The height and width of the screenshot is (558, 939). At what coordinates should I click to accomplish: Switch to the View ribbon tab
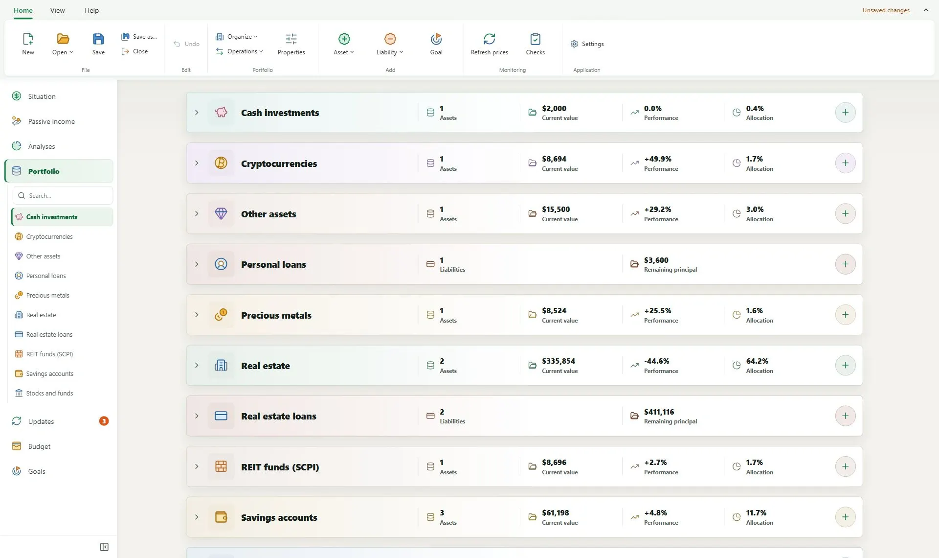pos(57,10)
